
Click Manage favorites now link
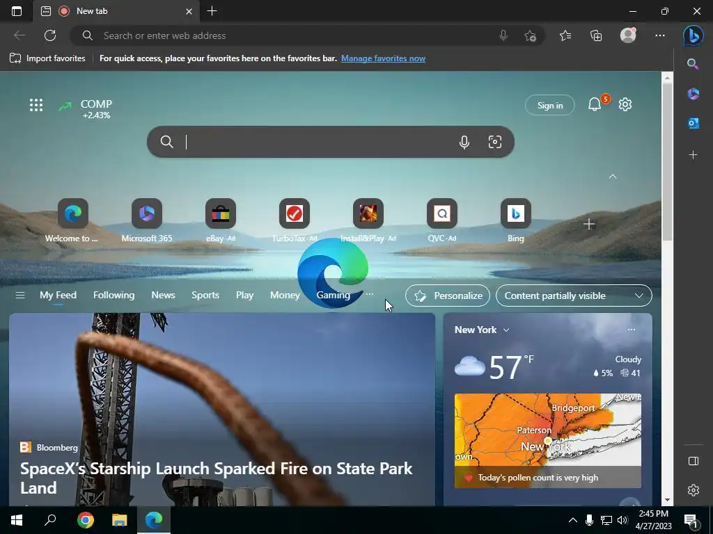click(x=384, y=58)
